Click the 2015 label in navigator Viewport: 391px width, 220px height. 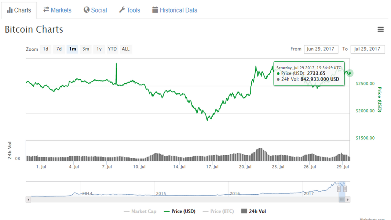tap(161, 193)
